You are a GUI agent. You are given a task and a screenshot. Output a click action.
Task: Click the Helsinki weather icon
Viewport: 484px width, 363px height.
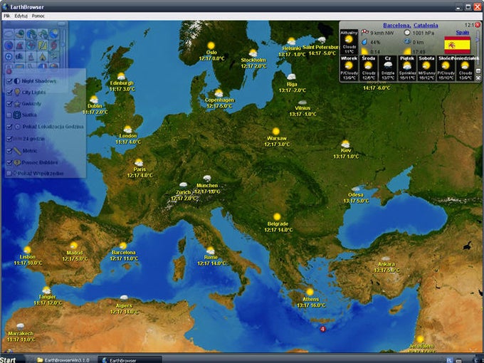point(291,41)
